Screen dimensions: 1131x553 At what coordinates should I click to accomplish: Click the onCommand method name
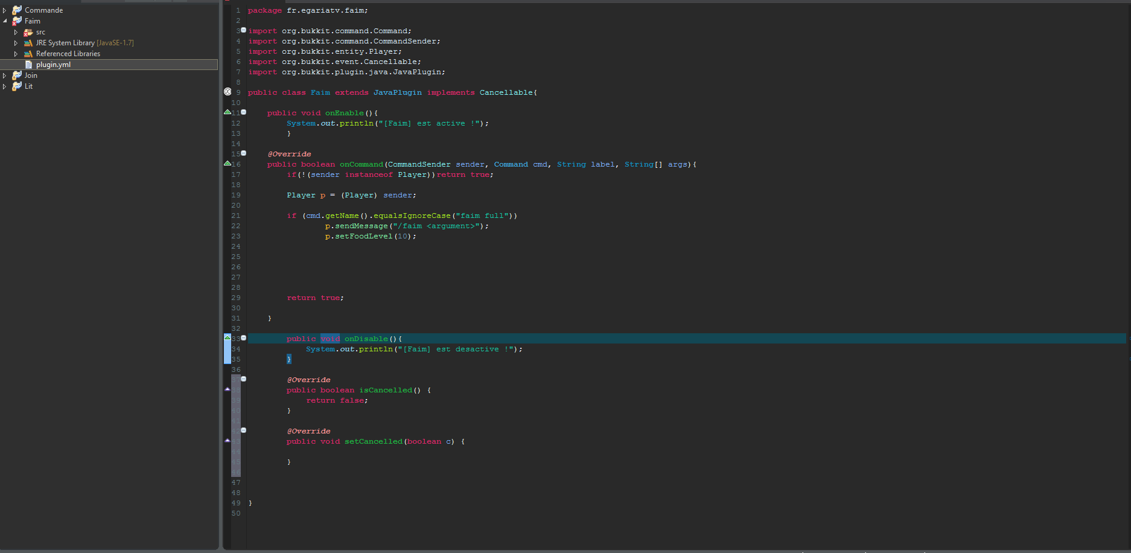[362, 164]
